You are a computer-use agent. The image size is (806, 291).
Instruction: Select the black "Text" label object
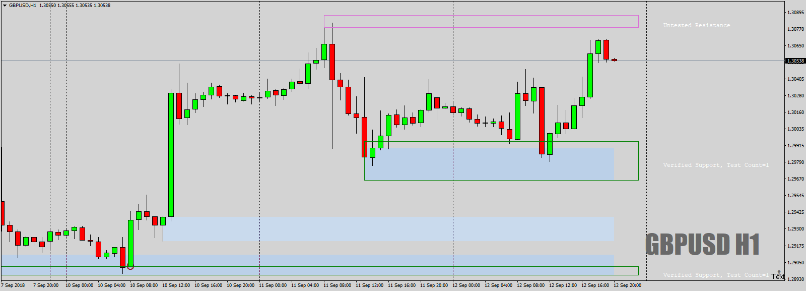point(778,276)
